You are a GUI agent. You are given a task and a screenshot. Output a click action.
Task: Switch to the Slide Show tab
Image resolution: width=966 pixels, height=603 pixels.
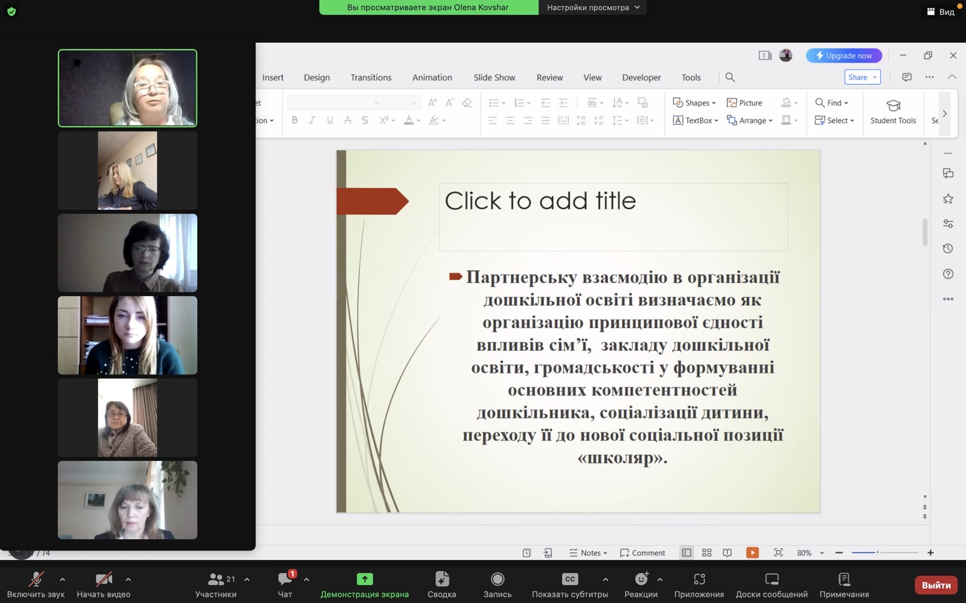coord(494,77)
